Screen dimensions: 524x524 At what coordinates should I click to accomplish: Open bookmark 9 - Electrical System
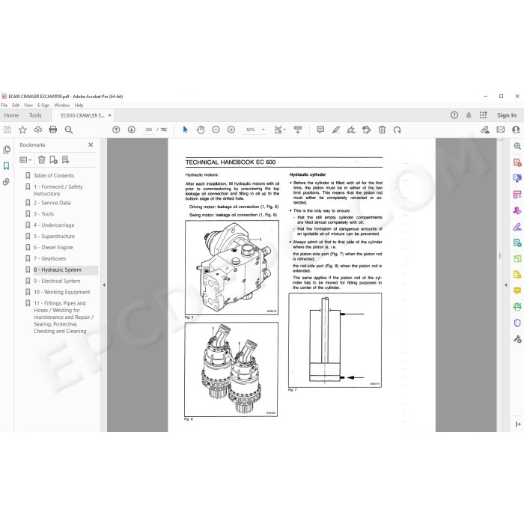57,281
